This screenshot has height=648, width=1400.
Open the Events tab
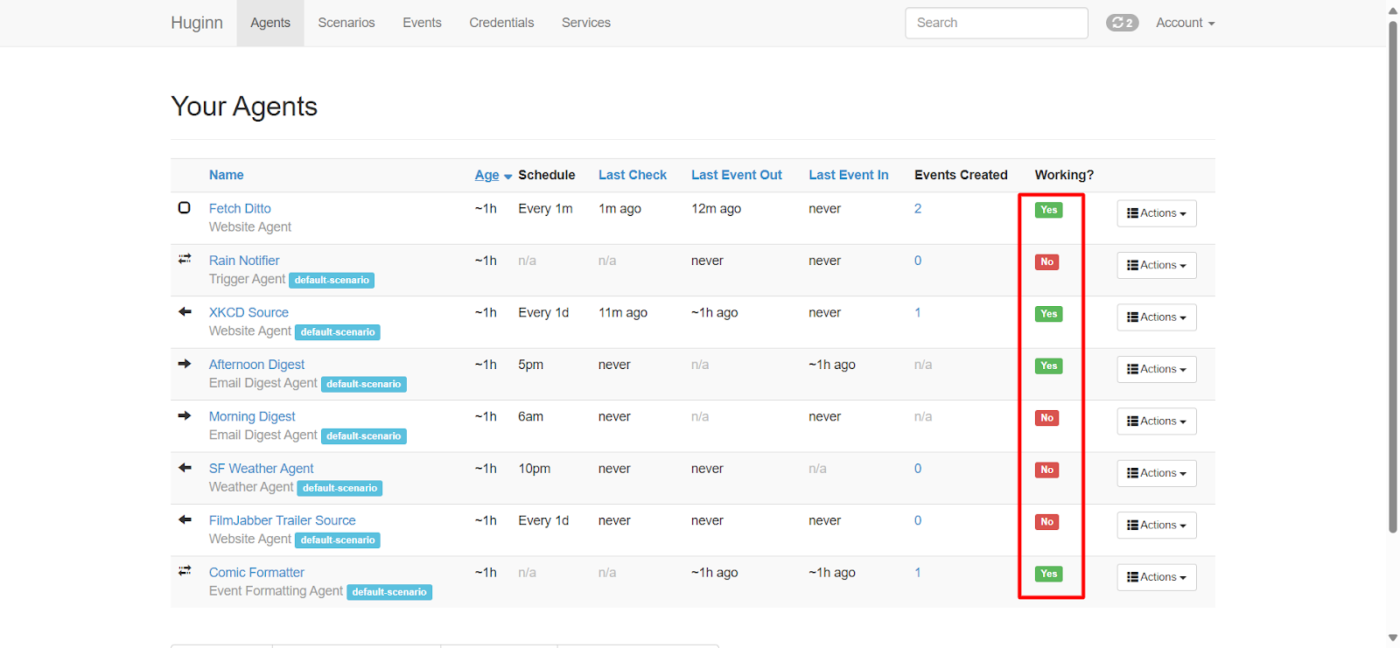click(422, 23)
